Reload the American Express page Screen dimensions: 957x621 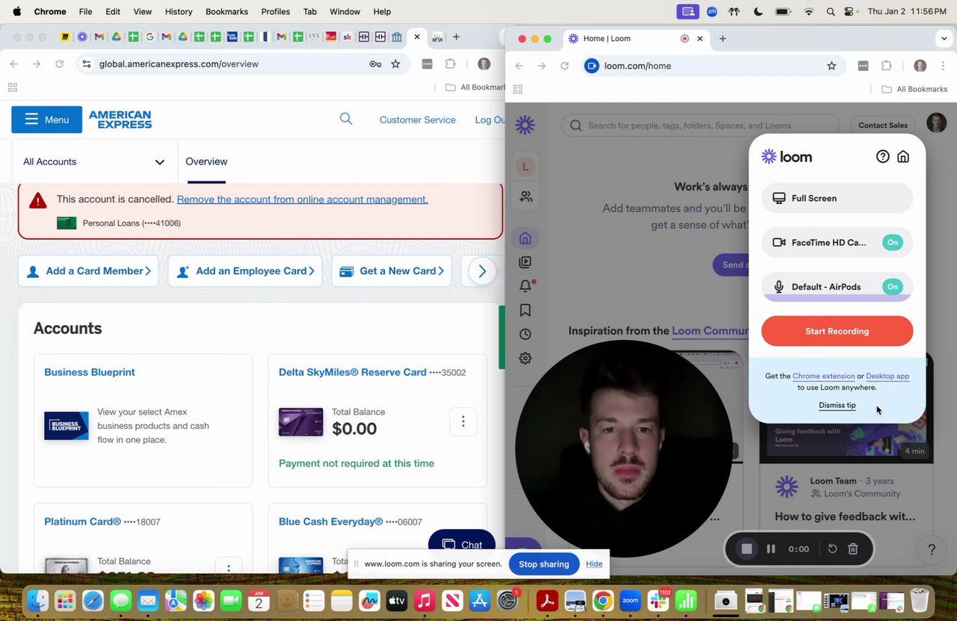pos(59,64)
